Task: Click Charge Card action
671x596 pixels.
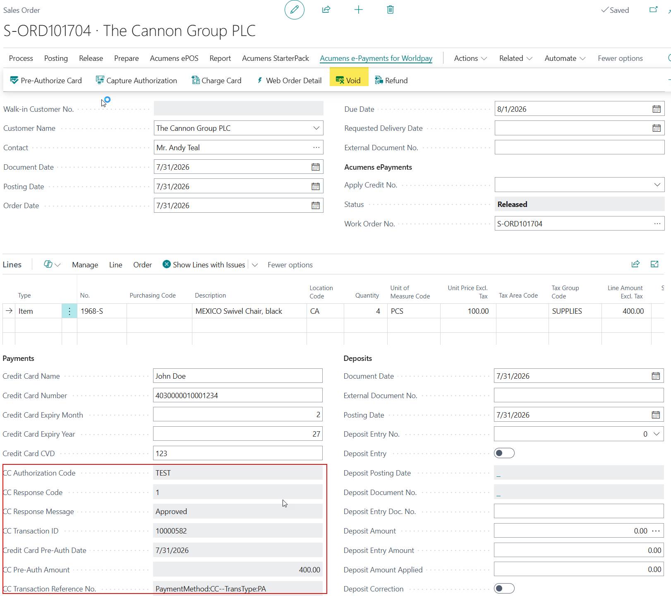Action: (x=216, y=80)
